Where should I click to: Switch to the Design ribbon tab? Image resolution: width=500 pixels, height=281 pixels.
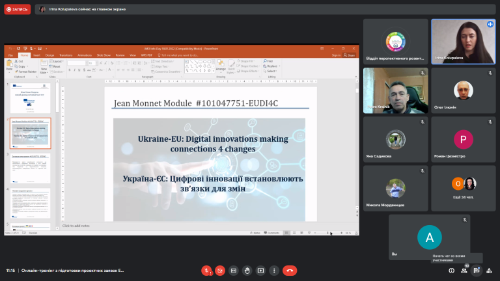point(49,55)
